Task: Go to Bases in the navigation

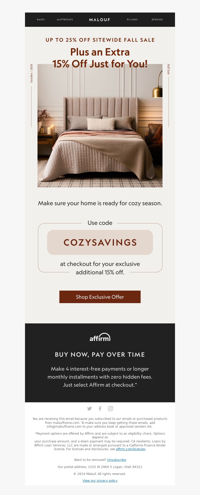Action: click(x=41, y=20)
